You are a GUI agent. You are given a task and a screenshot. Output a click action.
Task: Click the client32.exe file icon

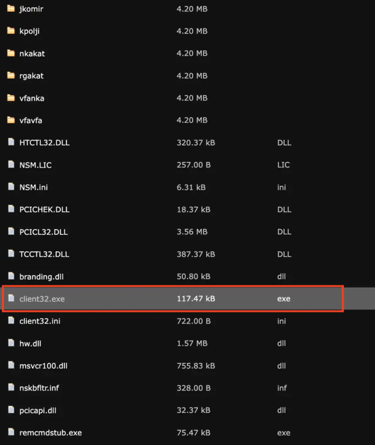[x=11, y=299]
